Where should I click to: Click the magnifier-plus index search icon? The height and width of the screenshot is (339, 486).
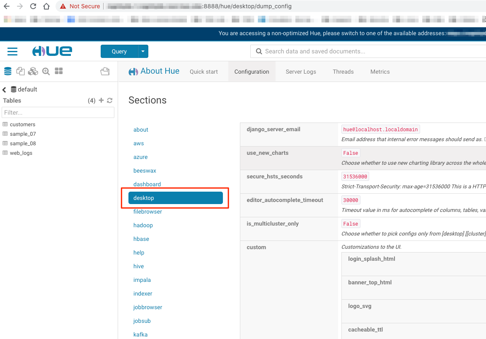click(x=46, y=71)
